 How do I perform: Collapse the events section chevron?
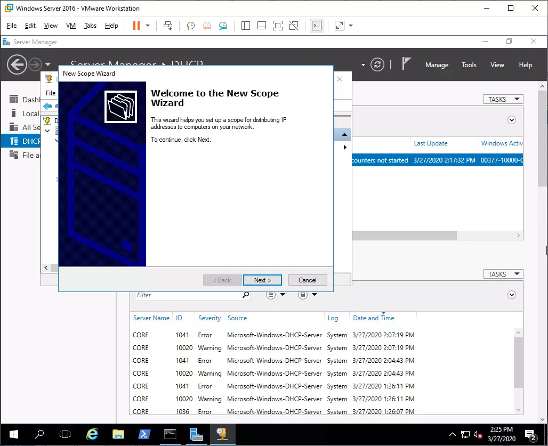tap(512, 295)
